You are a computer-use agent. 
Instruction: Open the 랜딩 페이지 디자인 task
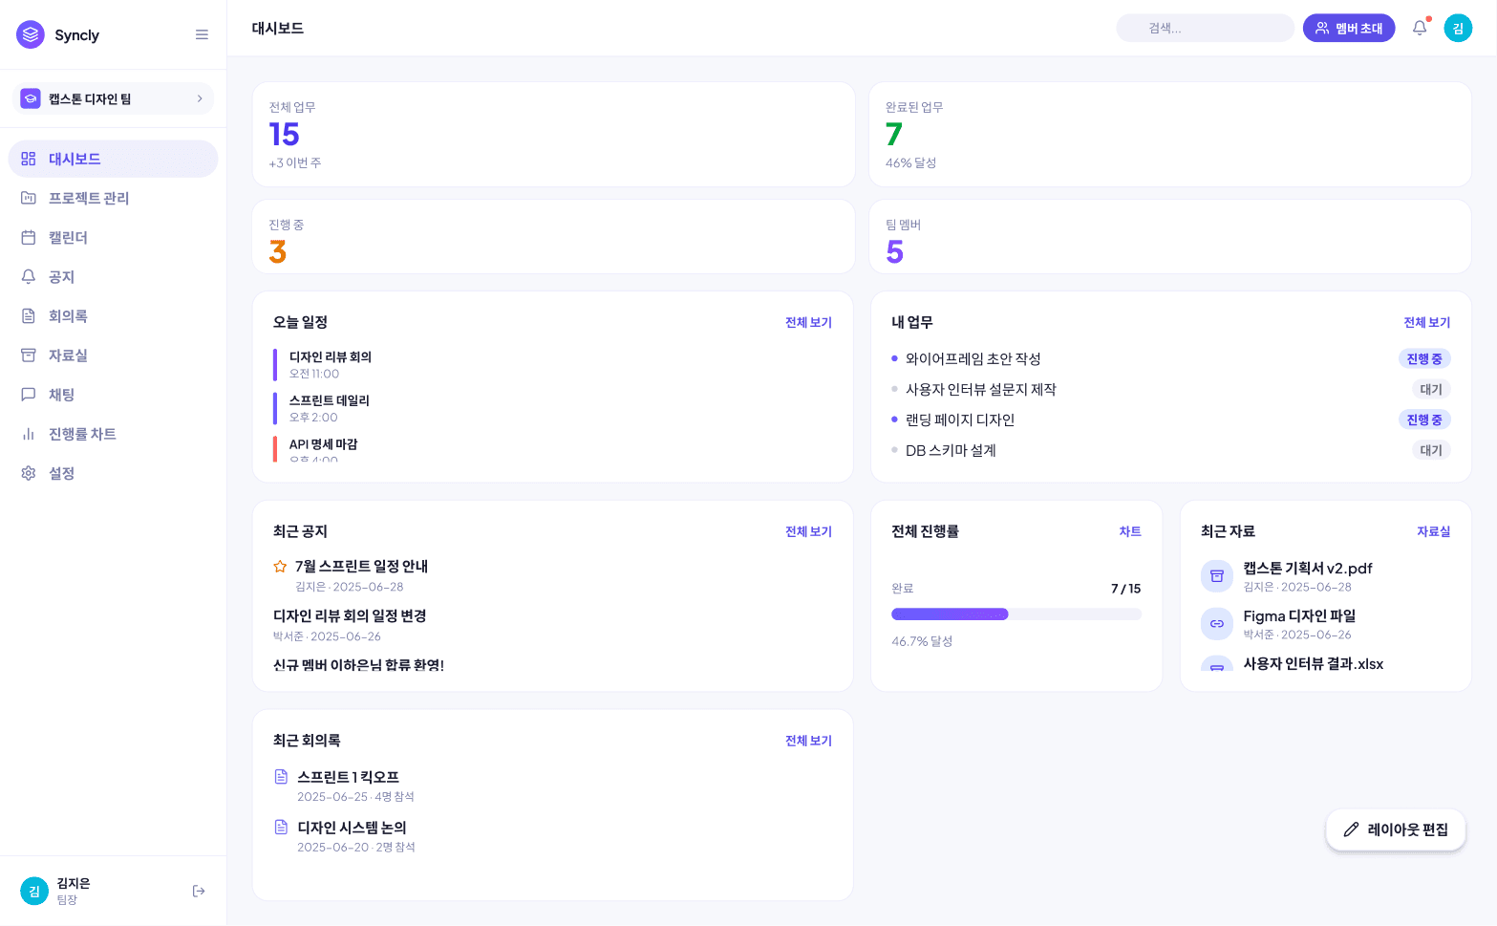959,420
